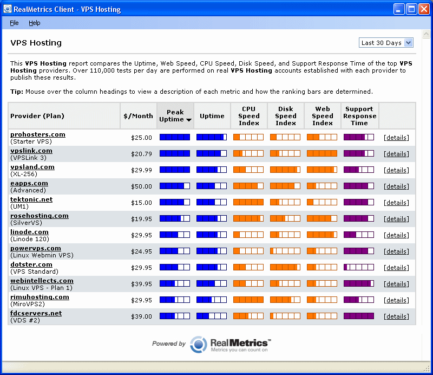Image resolution: width=433 pixels, height=375 pixels.
Task: View details for rimuhosting.com
Action: tap(396, 300)
